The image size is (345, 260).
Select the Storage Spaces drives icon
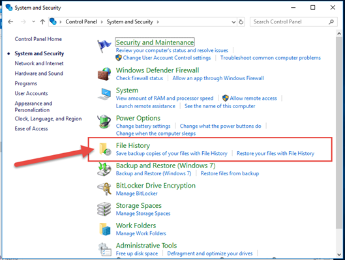coord(104,209)
